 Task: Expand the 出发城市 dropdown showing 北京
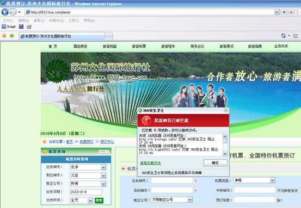(103, 167)
